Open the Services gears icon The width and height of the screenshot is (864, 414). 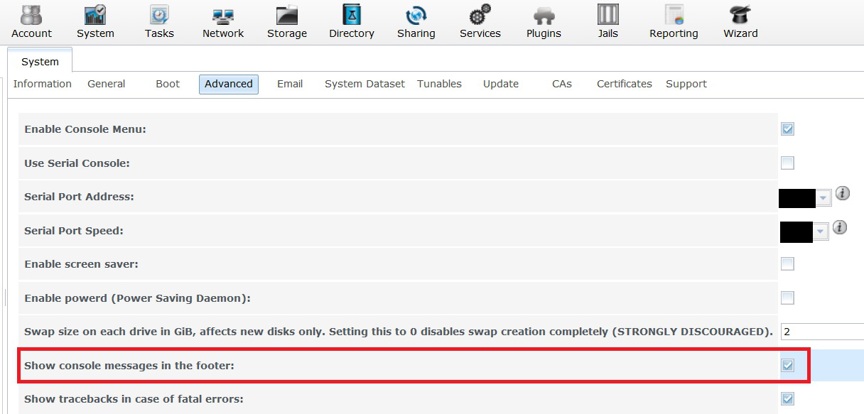pyautogui.click(x=480, y=16)
